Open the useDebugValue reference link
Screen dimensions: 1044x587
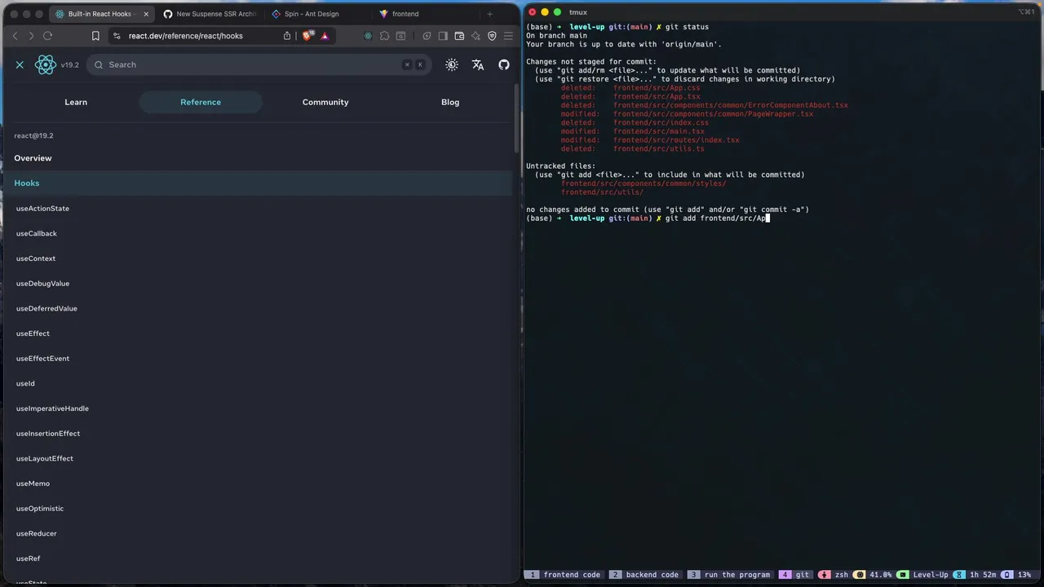coord(42,284)
